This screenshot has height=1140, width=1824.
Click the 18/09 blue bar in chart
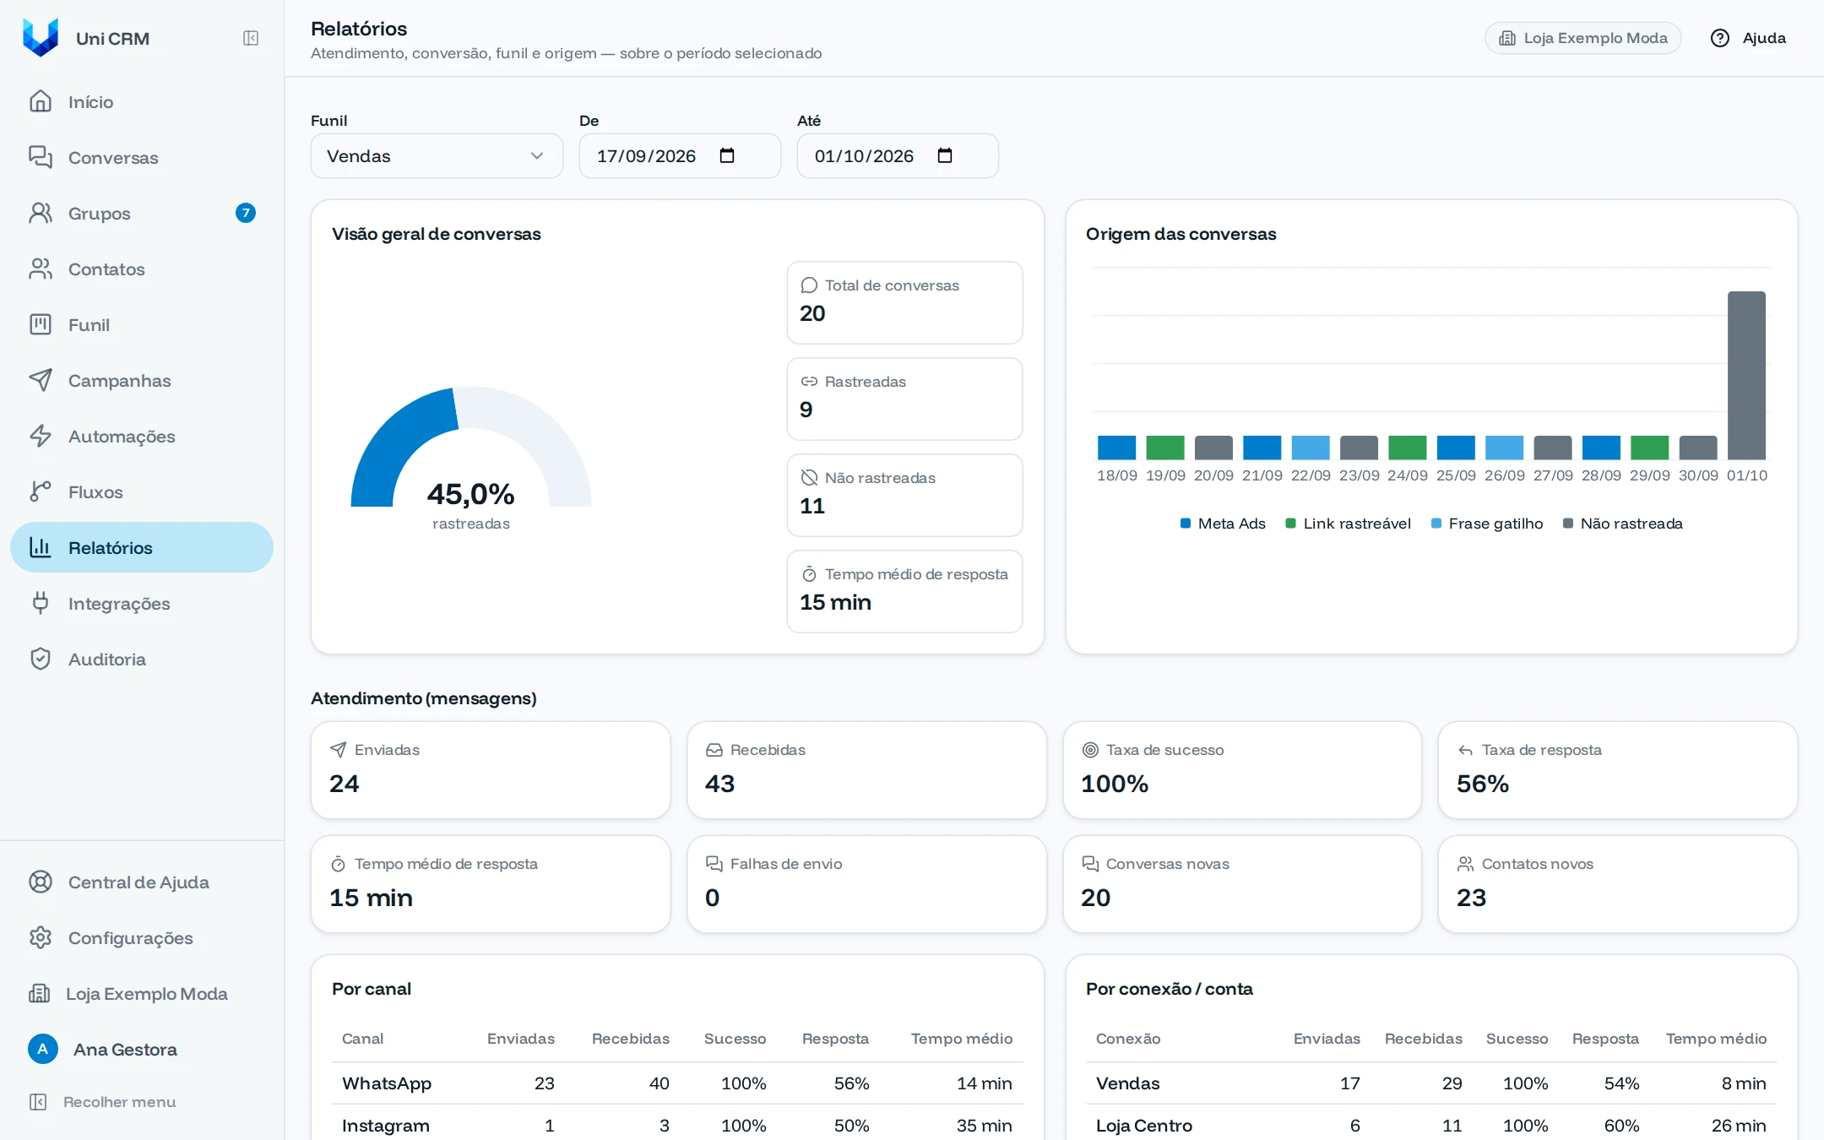pyautogui.click(x=1116, y=448)
